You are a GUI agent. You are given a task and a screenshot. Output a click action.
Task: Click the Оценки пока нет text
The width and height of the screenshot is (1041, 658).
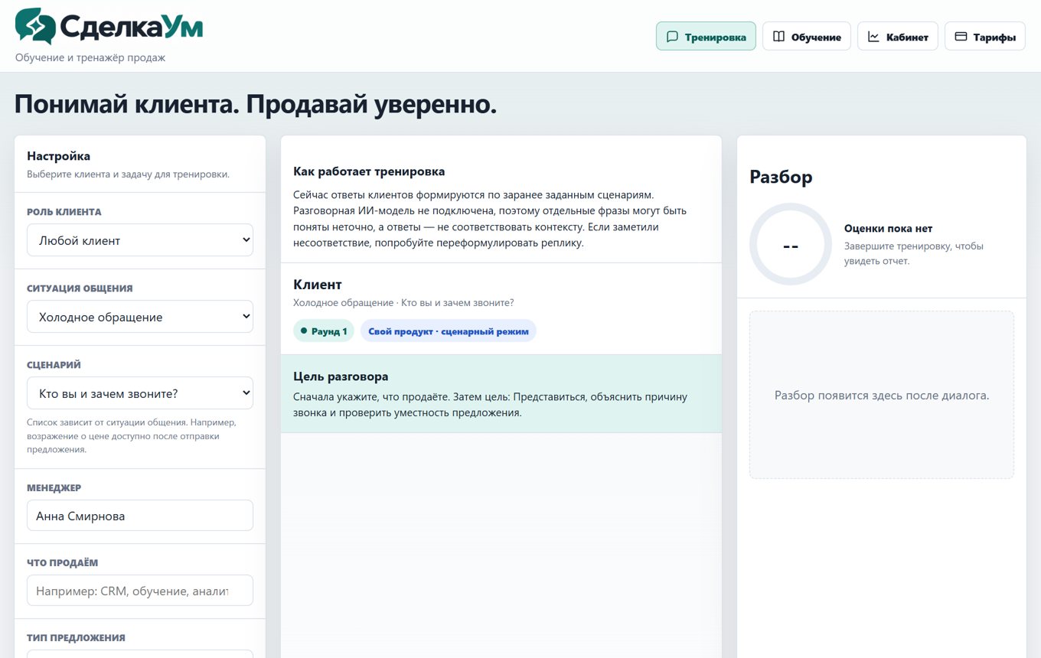(888, 228)
